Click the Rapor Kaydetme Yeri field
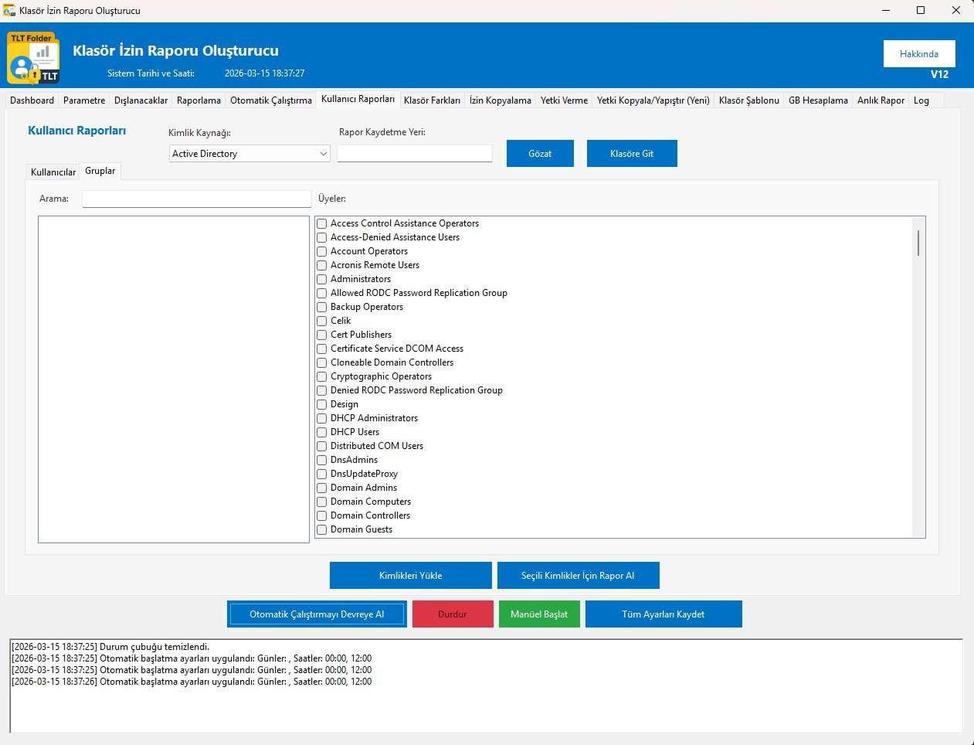 click(414, 154)
